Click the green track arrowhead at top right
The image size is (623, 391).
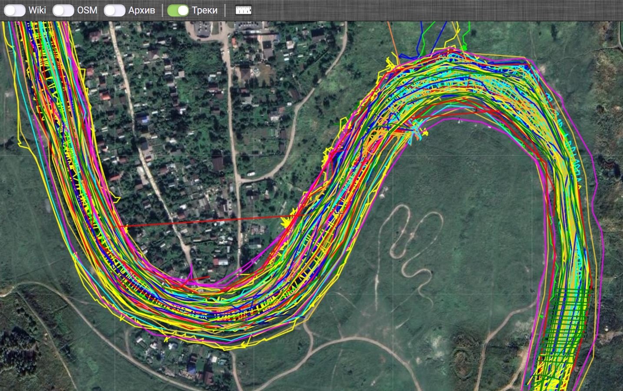click(x=464, y=47)
